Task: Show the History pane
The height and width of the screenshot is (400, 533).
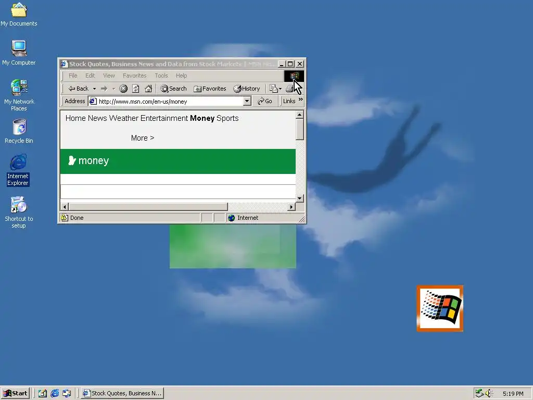Action: pyautogui.click(x=246, y=89)
